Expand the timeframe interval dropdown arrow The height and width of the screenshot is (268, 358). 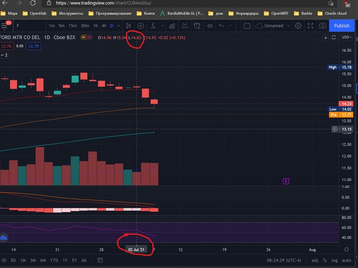[119, 26]
